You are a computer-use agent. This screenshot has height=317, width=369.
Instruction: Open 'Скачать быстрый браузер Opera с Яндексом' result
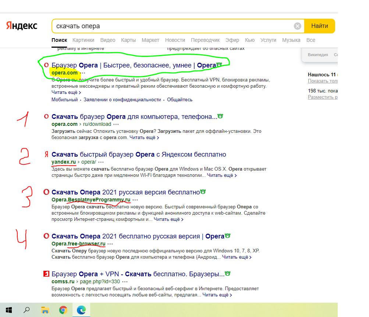tap(139, 154)
